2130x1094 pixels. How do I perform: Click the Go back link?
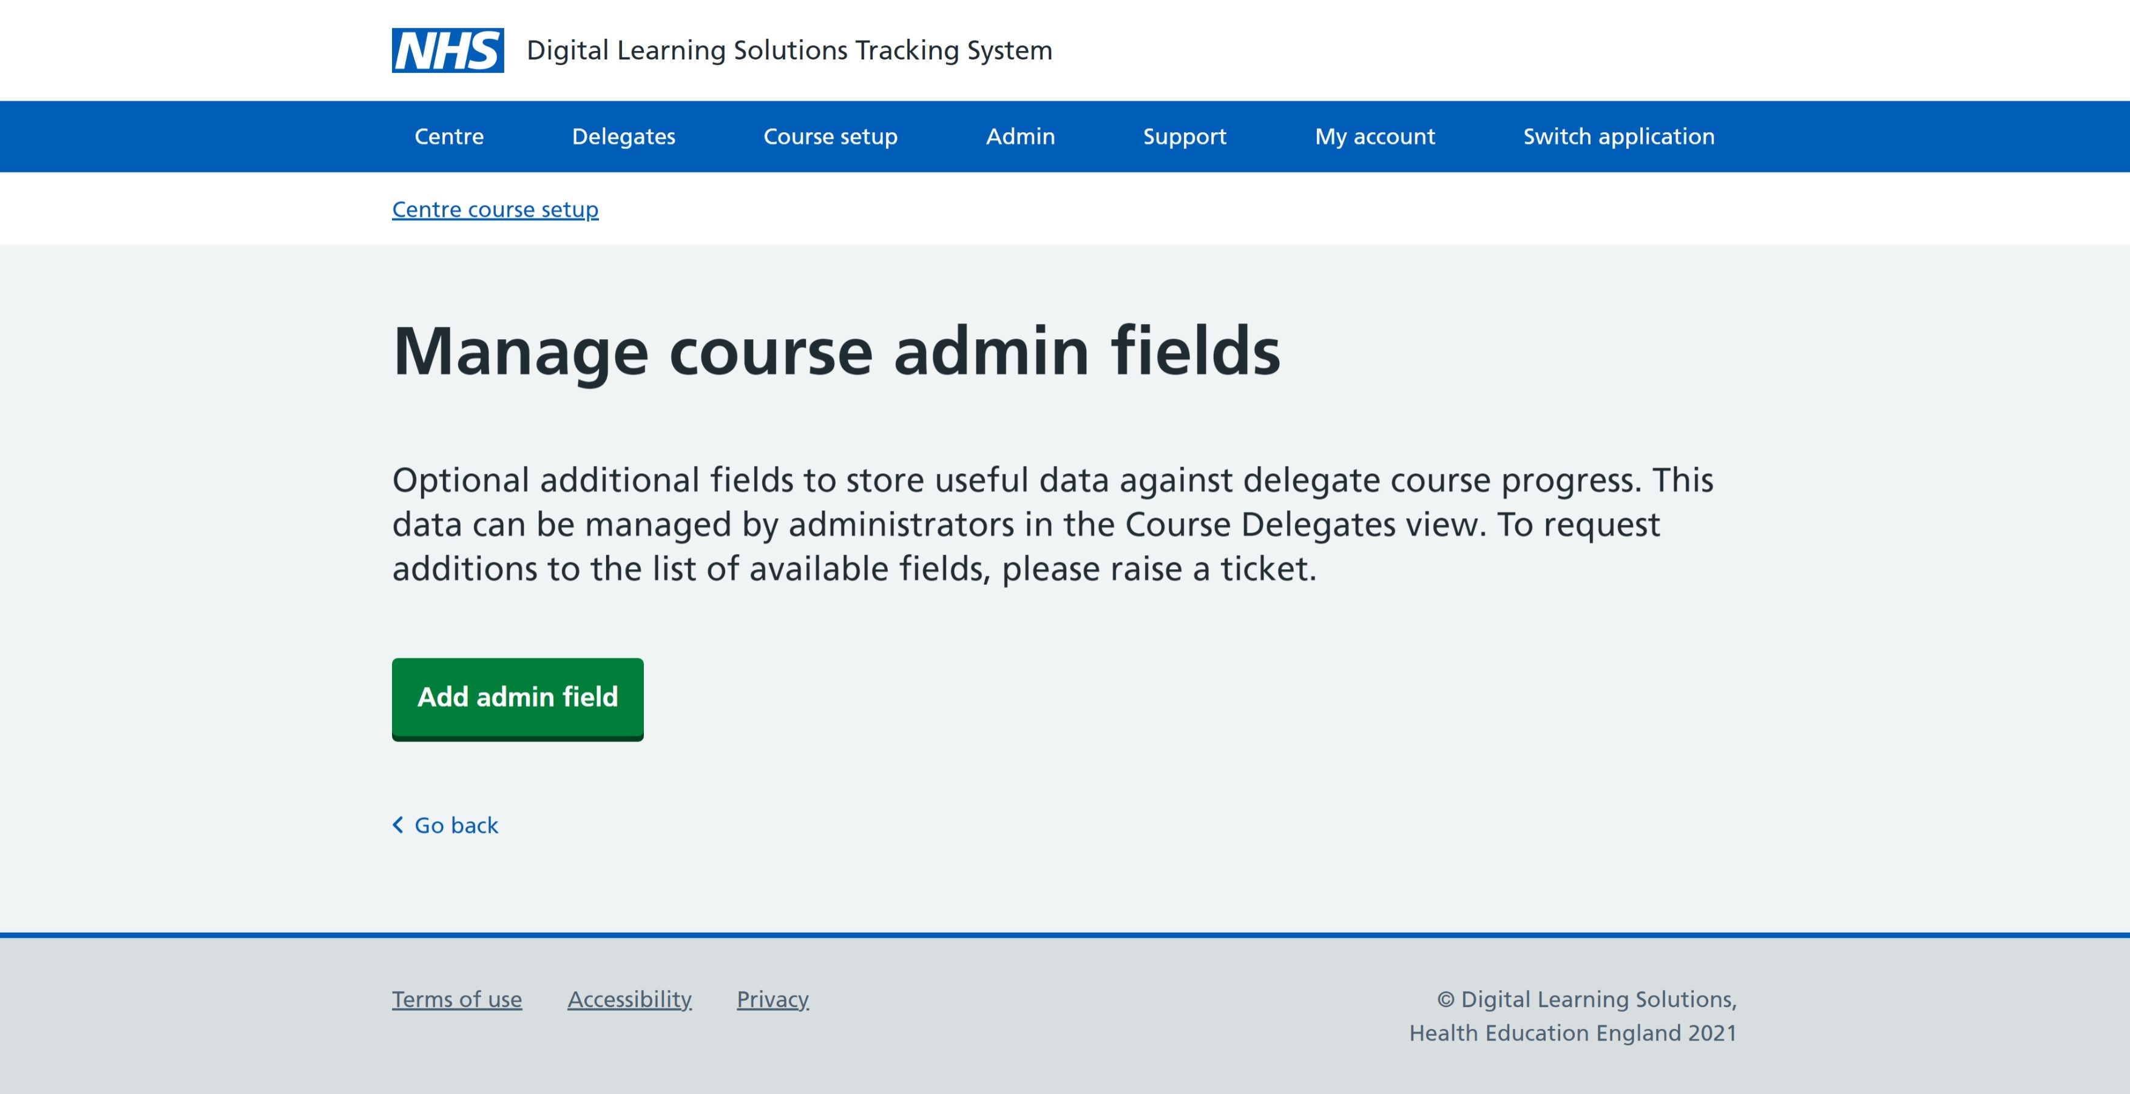pyautogui.click(x=456, y=825)
